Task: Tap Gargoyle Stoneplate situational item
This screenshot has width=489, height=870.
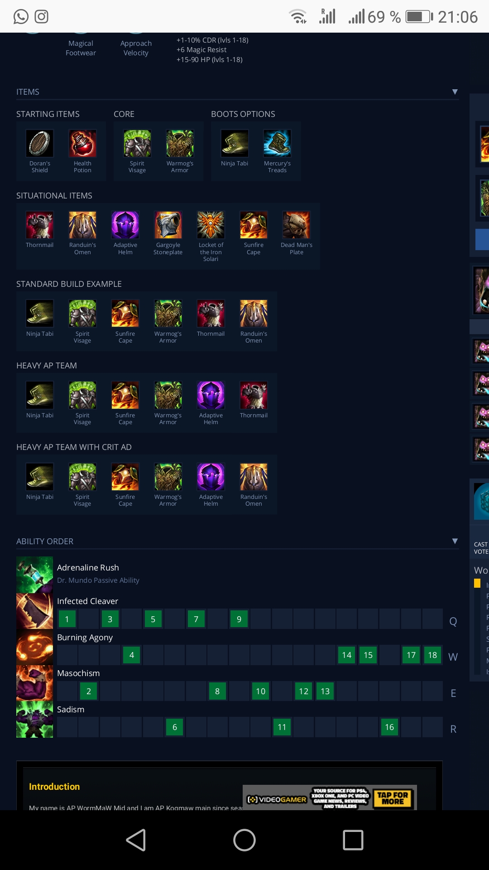Action: point(168,225)
